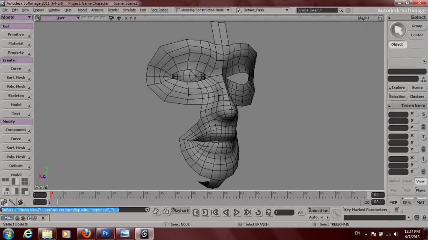
Task: Click the stacked panels icon bottom-left
Action: [x=4, y=202]
